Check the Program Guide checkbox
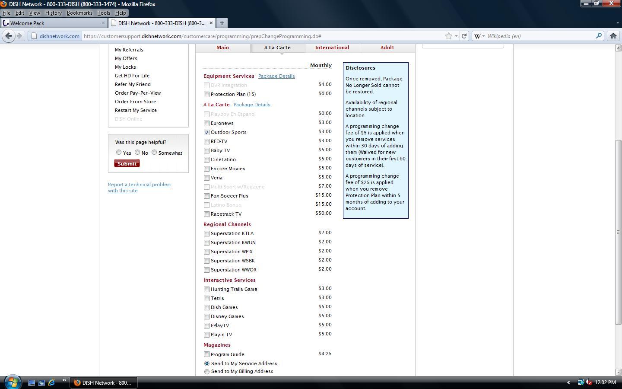The width and height of the screenshot is (622, 389). click(x=206, y=354)
